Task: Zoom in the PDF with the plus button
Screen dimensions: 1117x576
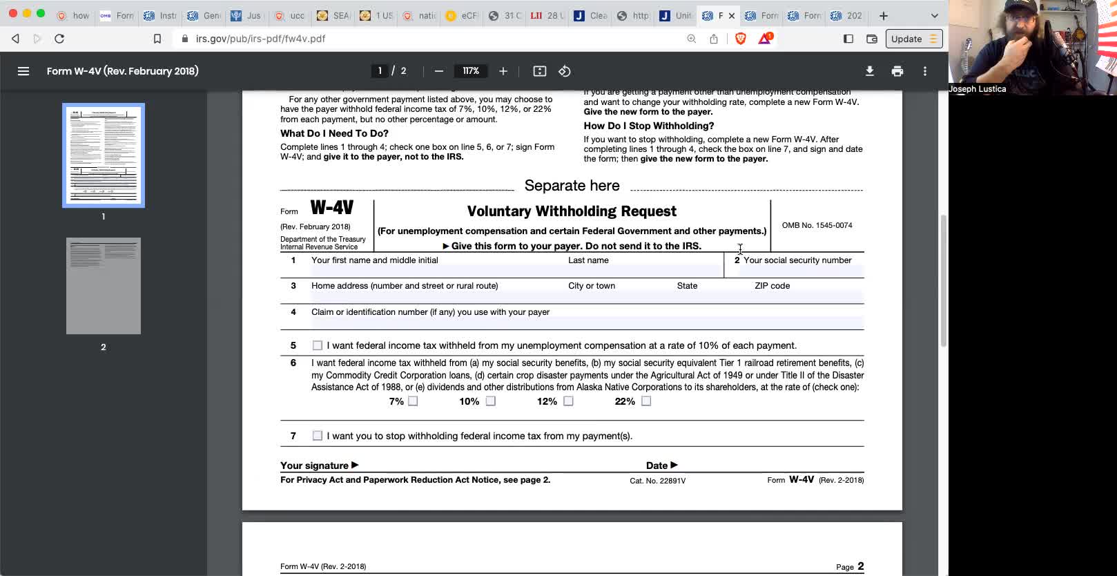Action: pos(503,71)
